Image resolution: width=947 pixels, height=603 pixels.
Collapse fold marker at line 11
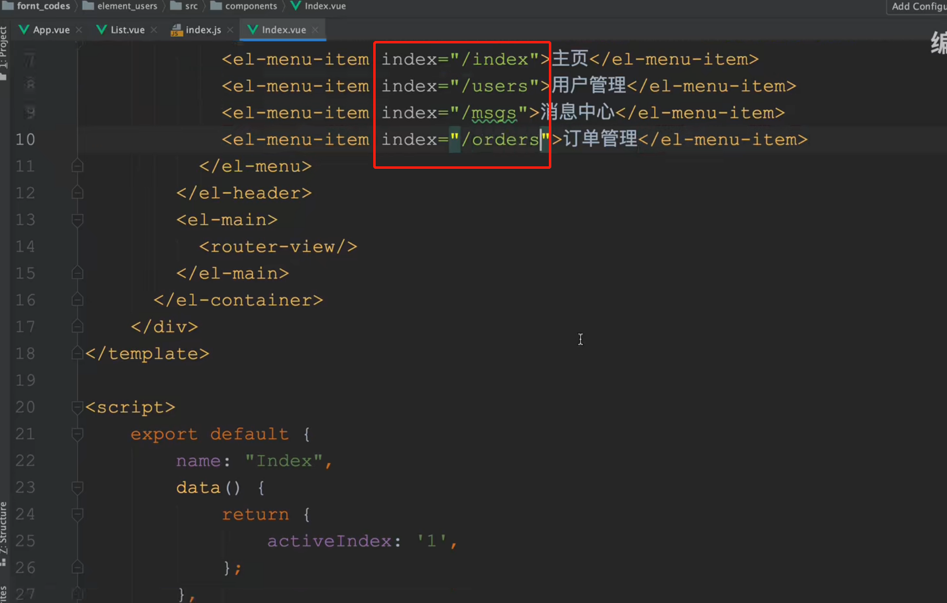coord(77,166)
